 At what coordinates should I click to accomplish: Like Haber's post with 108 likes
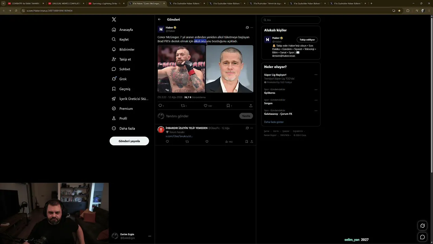pyautogui.click(x=205, y=106)
